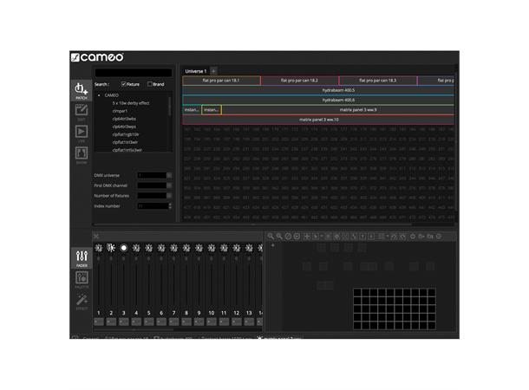
Task: Open the Fader panel icon
Action: pos(82,258)
